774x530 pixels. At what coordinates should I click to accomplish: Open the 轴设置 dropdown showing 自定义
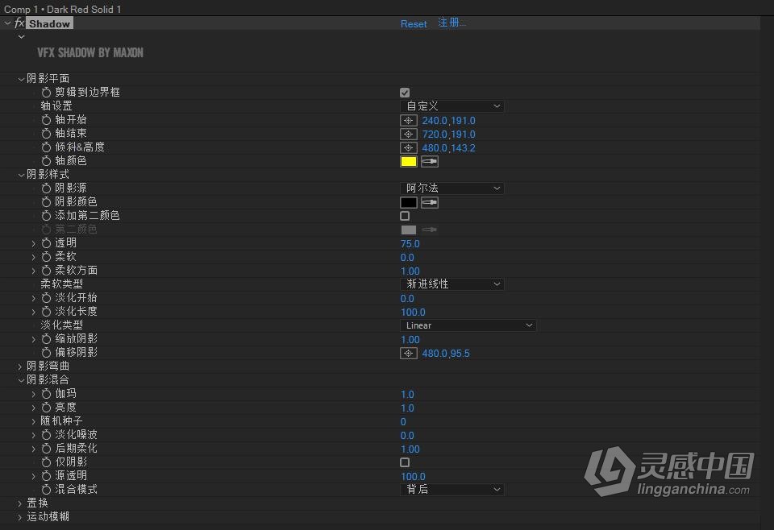tap(452, 106)
